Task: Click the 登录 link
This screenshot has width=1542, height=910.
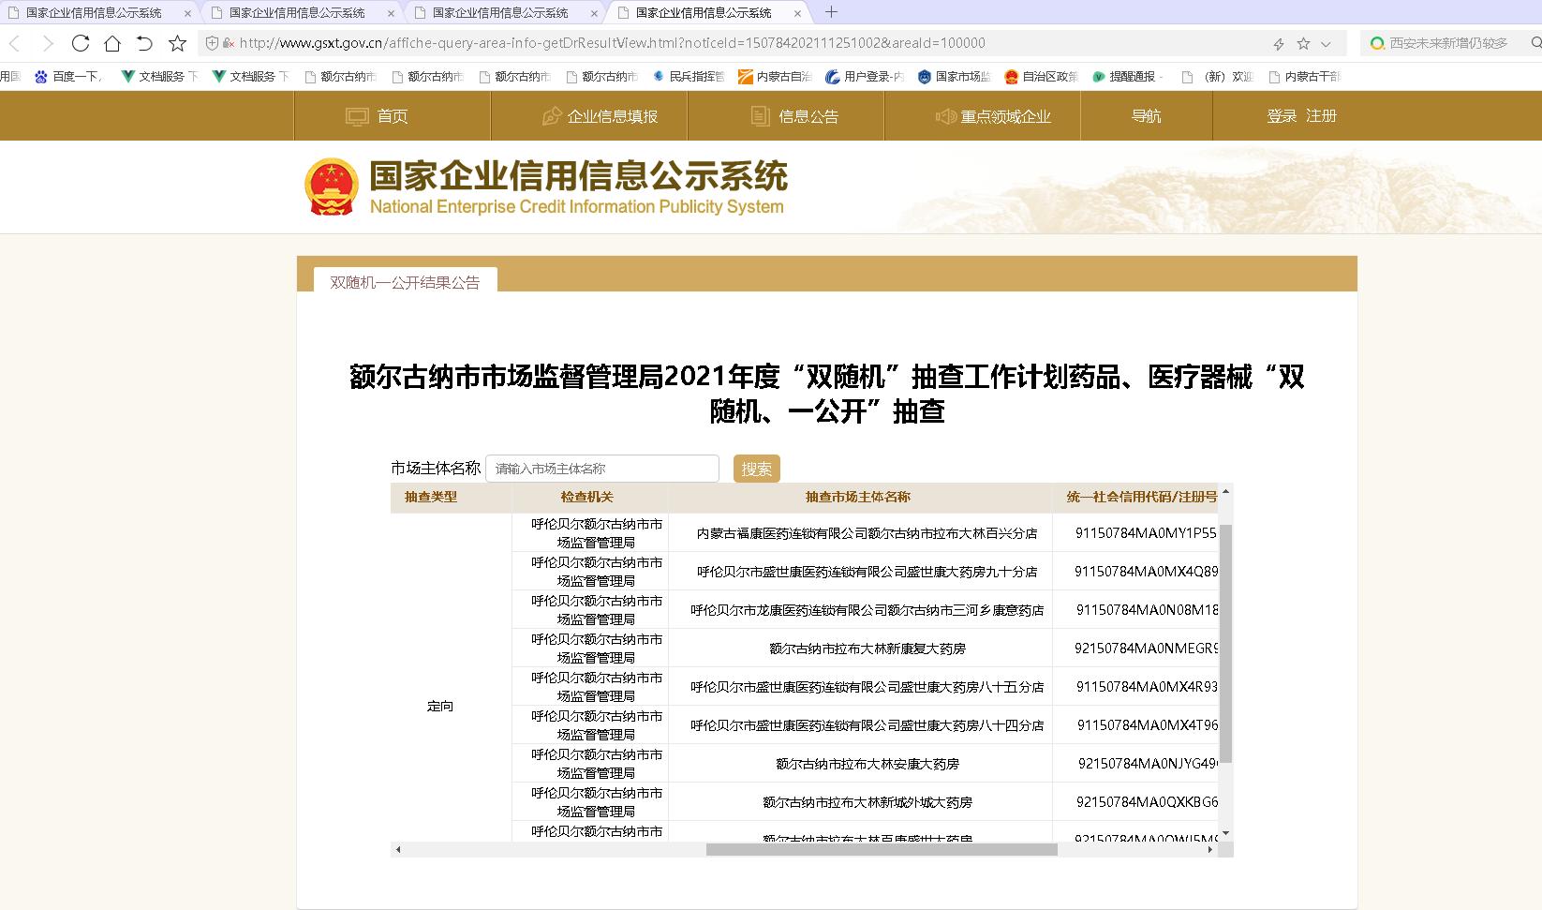Action: 1282,116
